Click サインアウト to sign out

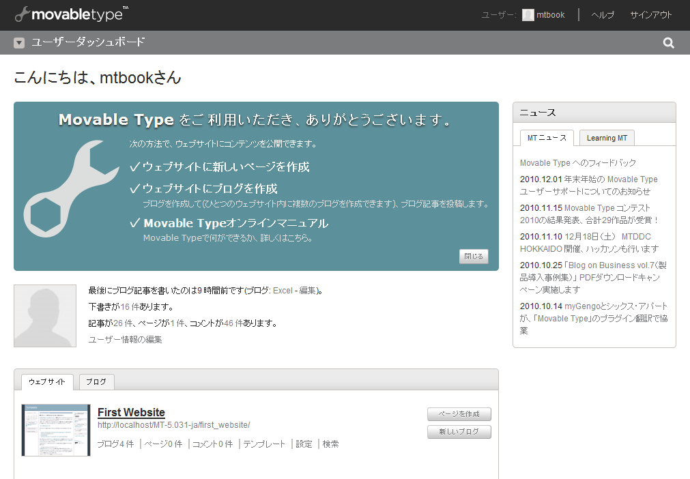click(651, 15)
